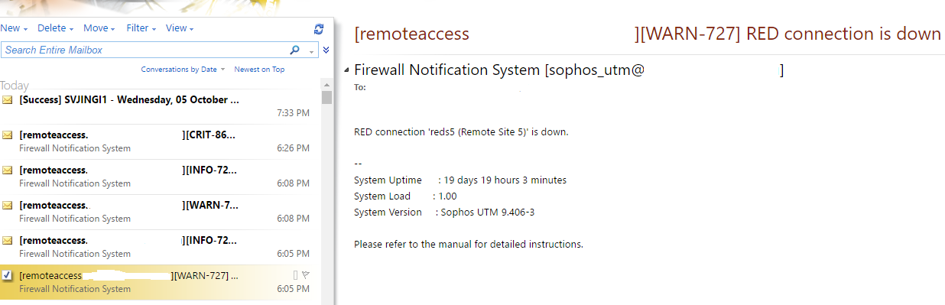
Task: Open the New dropdown menu
Action: (x=14, y=28)
